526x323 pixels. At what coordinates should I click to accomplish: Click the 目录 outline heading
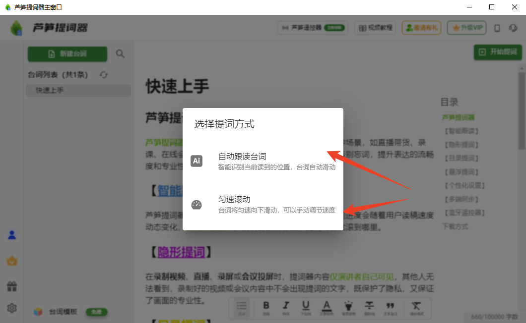[450, 102]
